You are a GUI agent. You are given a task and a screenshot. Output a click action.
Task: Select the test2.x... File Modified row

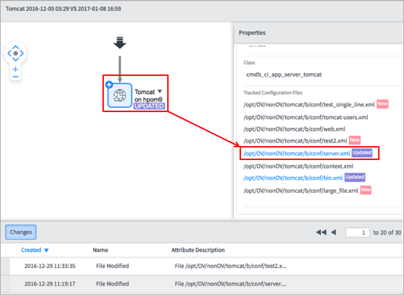[x=202, y=266]
